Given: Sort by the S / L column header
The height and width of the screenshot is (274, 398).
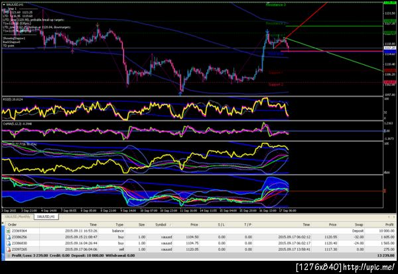Looking at the screenshot, I should click(x=221, y=224).
